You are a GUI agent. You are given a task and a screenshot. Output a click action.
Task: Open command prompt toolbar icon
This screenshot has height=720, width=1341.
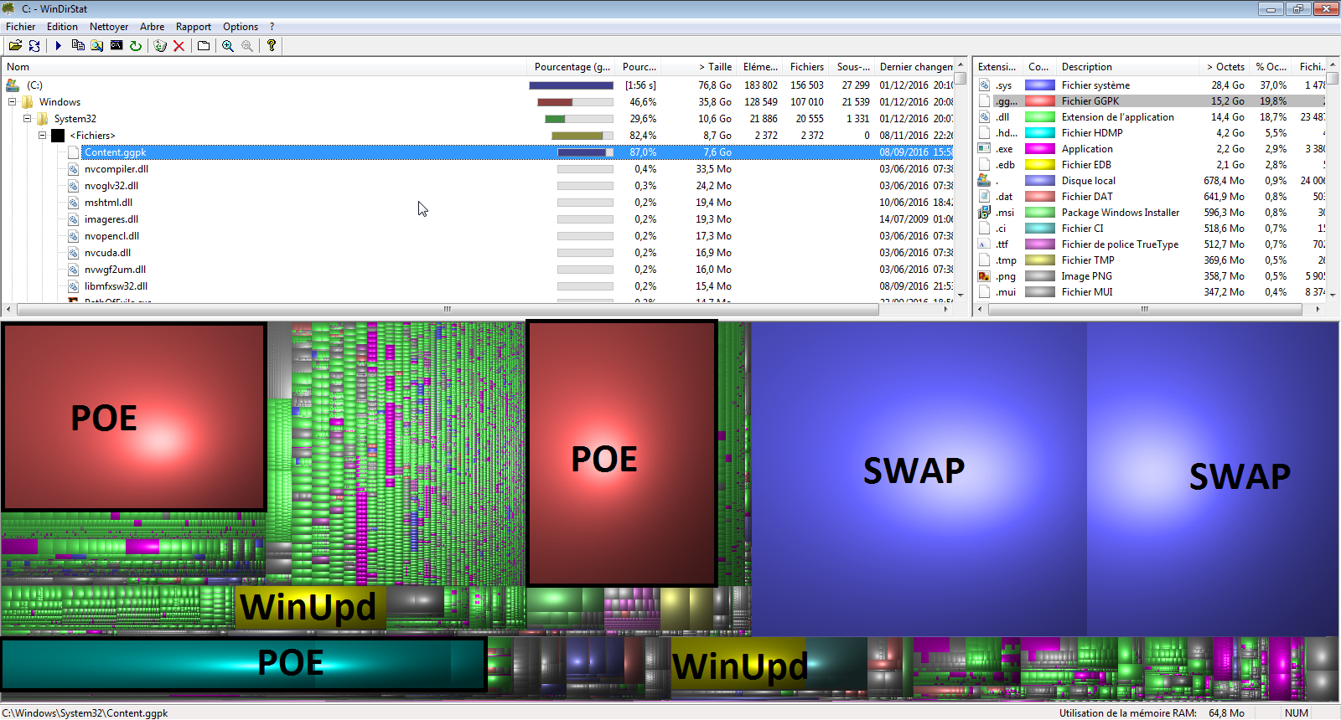click(x=116, y=46)
